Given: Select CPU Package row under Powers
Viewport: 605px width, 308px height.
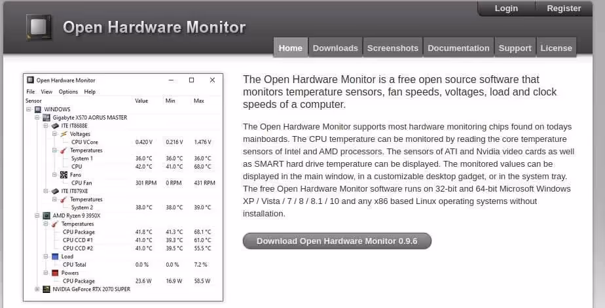Looking at the screenshot, I should [124, 281].
